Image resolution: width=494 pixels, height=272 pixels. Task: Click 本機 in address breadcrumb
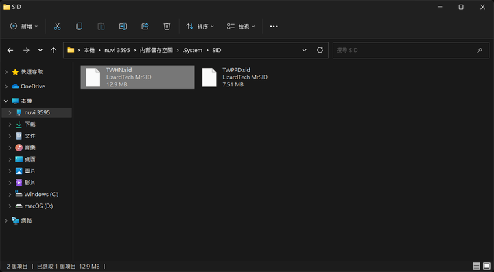pos(89,50)
